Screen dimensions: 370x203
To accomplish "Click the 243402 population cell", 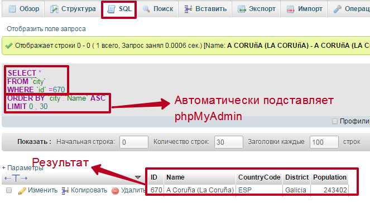I will pos(329,190).
